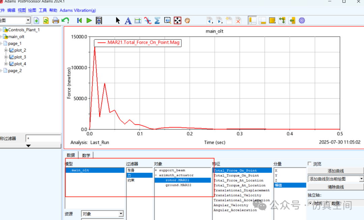
Task: Click the delete page red X icon
Action: tap(238, 21)
